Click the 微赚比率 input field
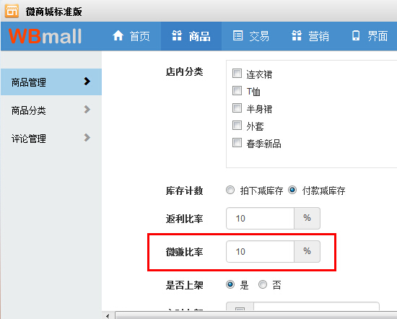Image resolution: width=397 pixels, height=319 pixels. pos(260,251)
